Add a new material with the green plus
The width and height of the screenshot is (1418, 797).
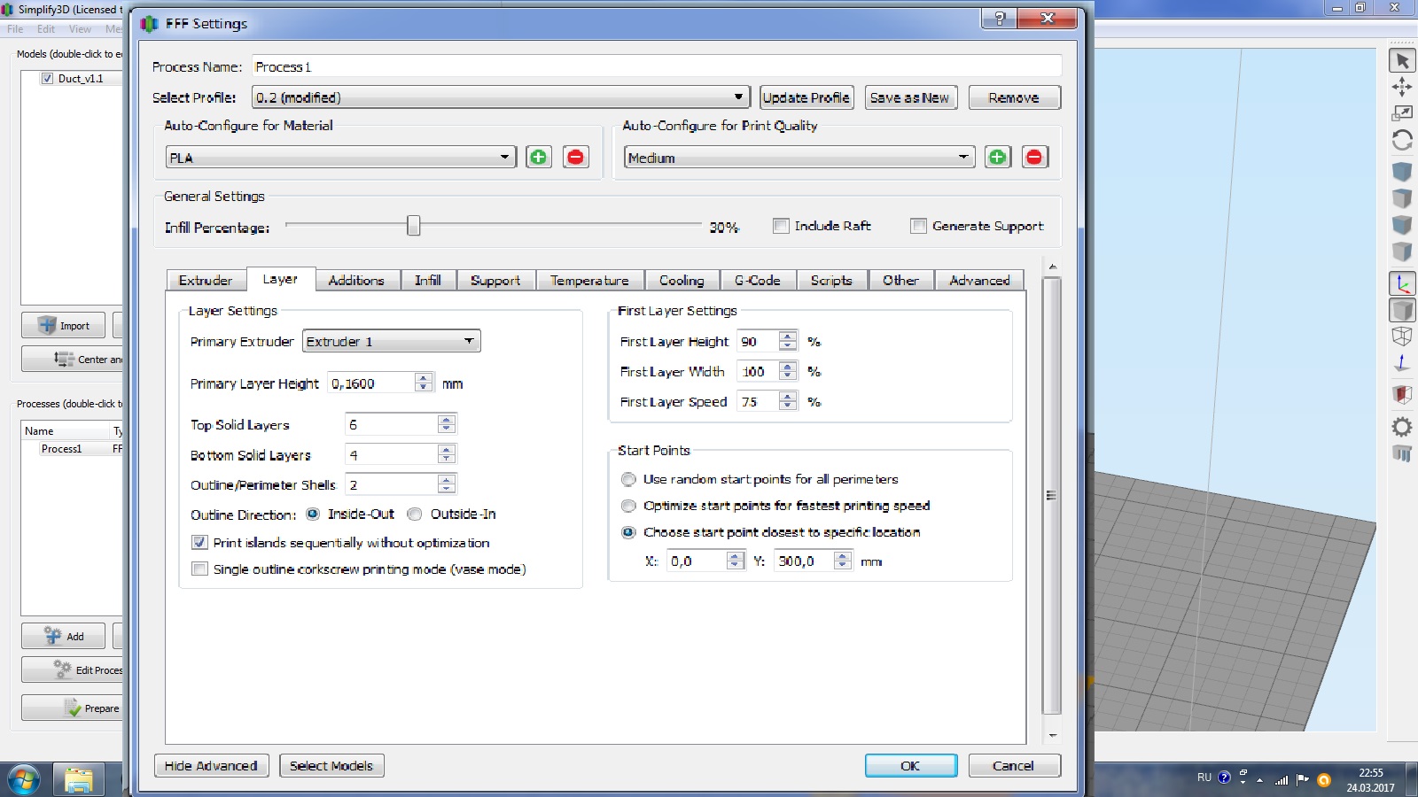pos(538,158)
